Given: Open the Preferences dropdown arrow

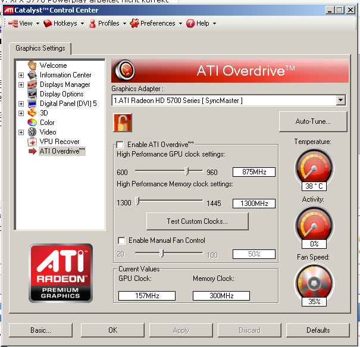Looking at the screenshot, I should coord(180,23).
